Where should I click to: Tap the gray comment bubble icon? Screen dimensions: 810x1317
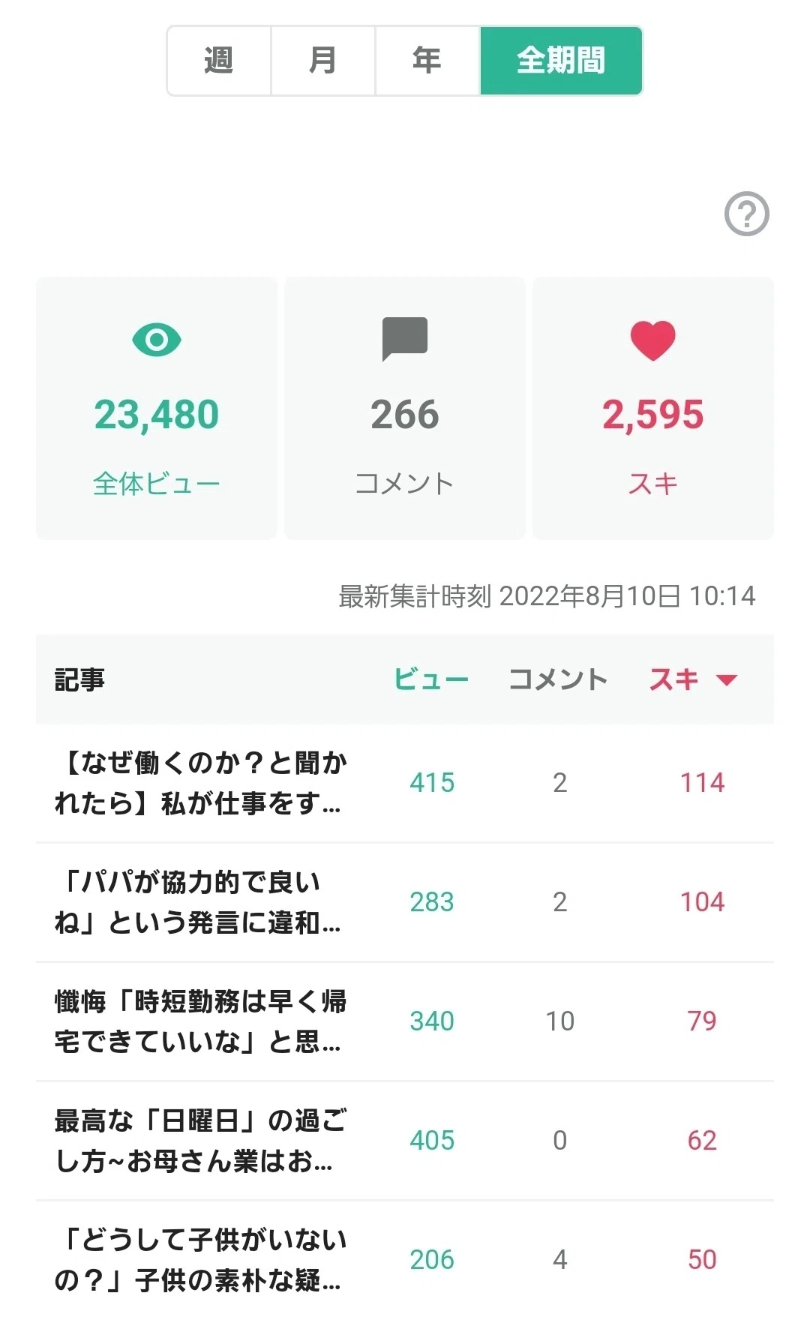pos(405,339)
